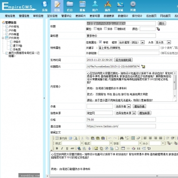Click the title image browse icon
178x178 pixels.
144,66
